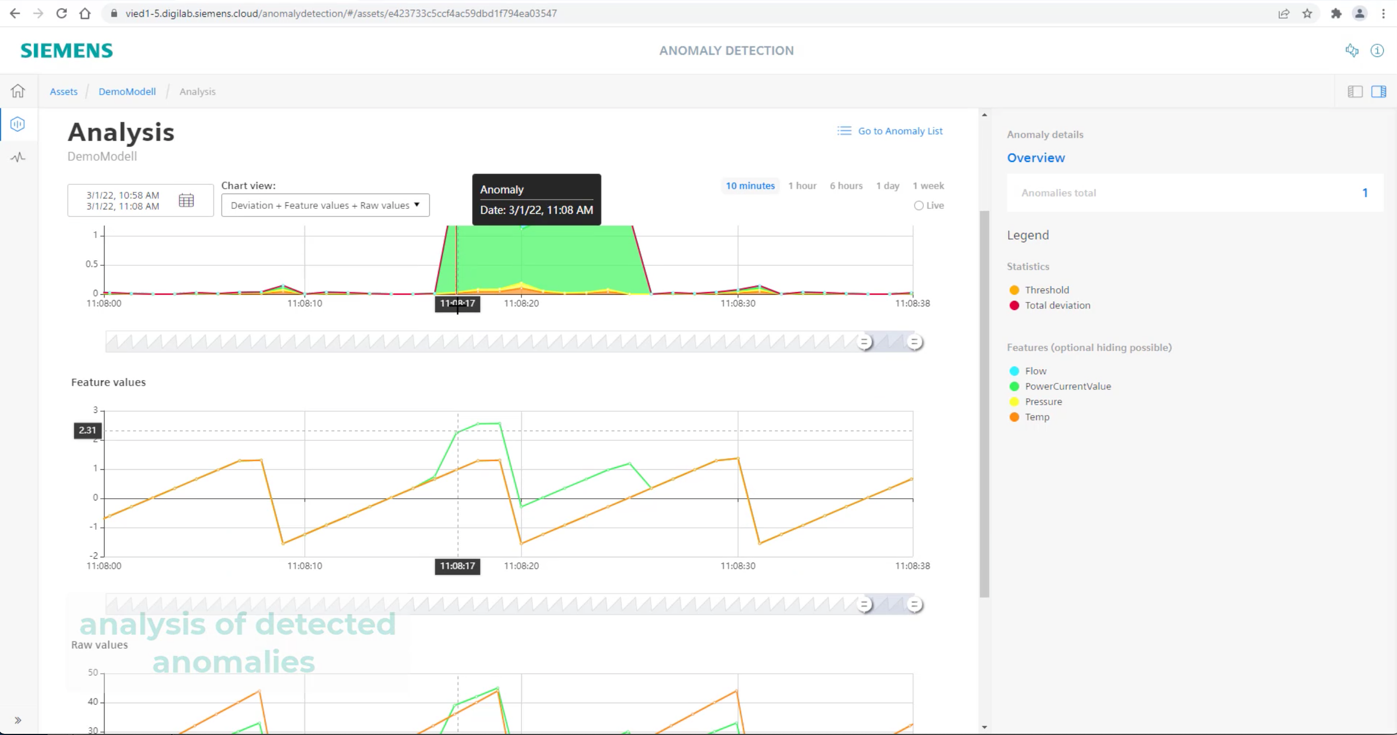Viewport: 1397px width, 735px height.
Task: Navigate to DemoModell via the breadcrumb
Action: pyautogui.click(x=127, y=91)
